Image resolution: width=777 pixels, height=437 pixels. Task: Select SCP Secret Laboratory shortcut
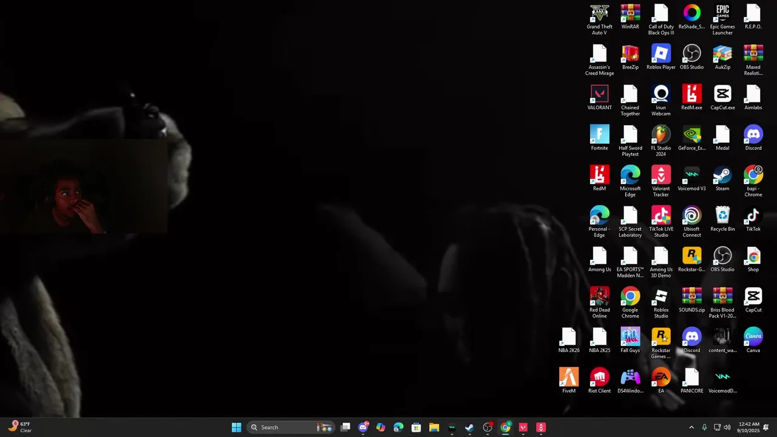coord(630,222)
